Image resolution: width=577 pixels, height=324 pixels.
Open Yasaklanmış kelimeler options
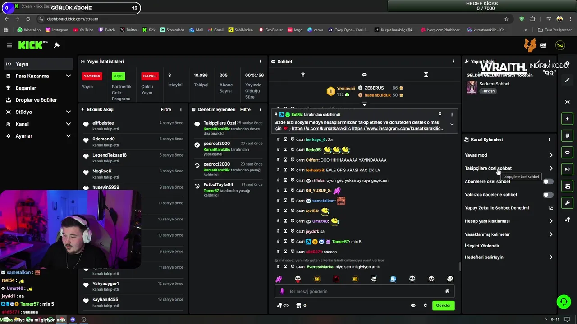[551, 234]
